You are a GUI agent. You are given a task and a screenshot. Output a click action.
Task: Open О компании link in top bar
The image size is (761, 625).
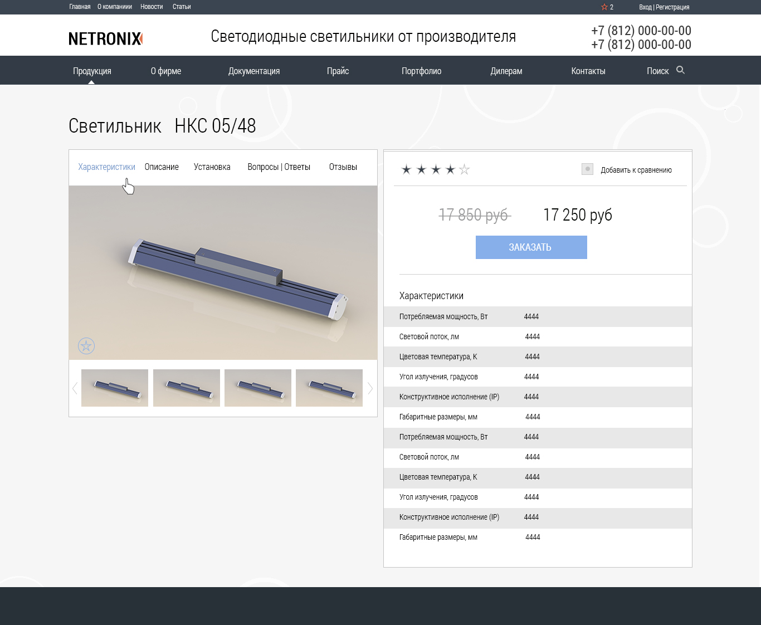click(x=115, y=7)
